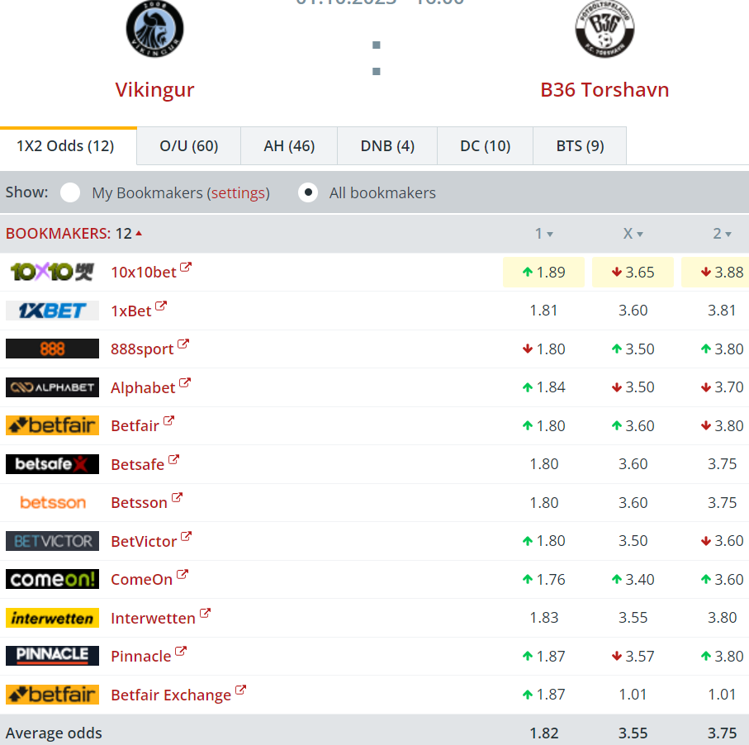Select the All bookmakers radio option
The width and height of the screenshot is (749, 745).
(308, 192)
